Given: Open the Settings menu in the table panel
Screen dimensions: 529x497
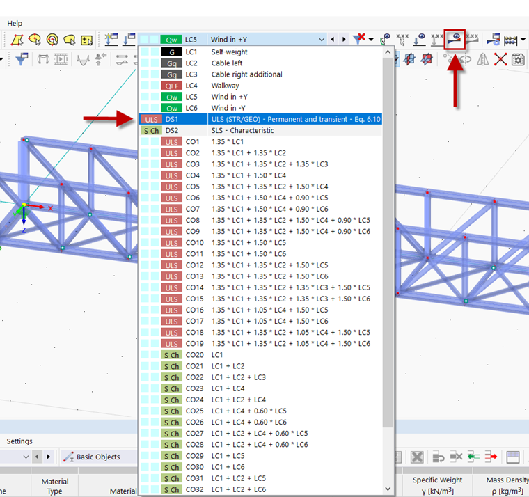Looking at the screenshot, I should click(x=19, y=441).
